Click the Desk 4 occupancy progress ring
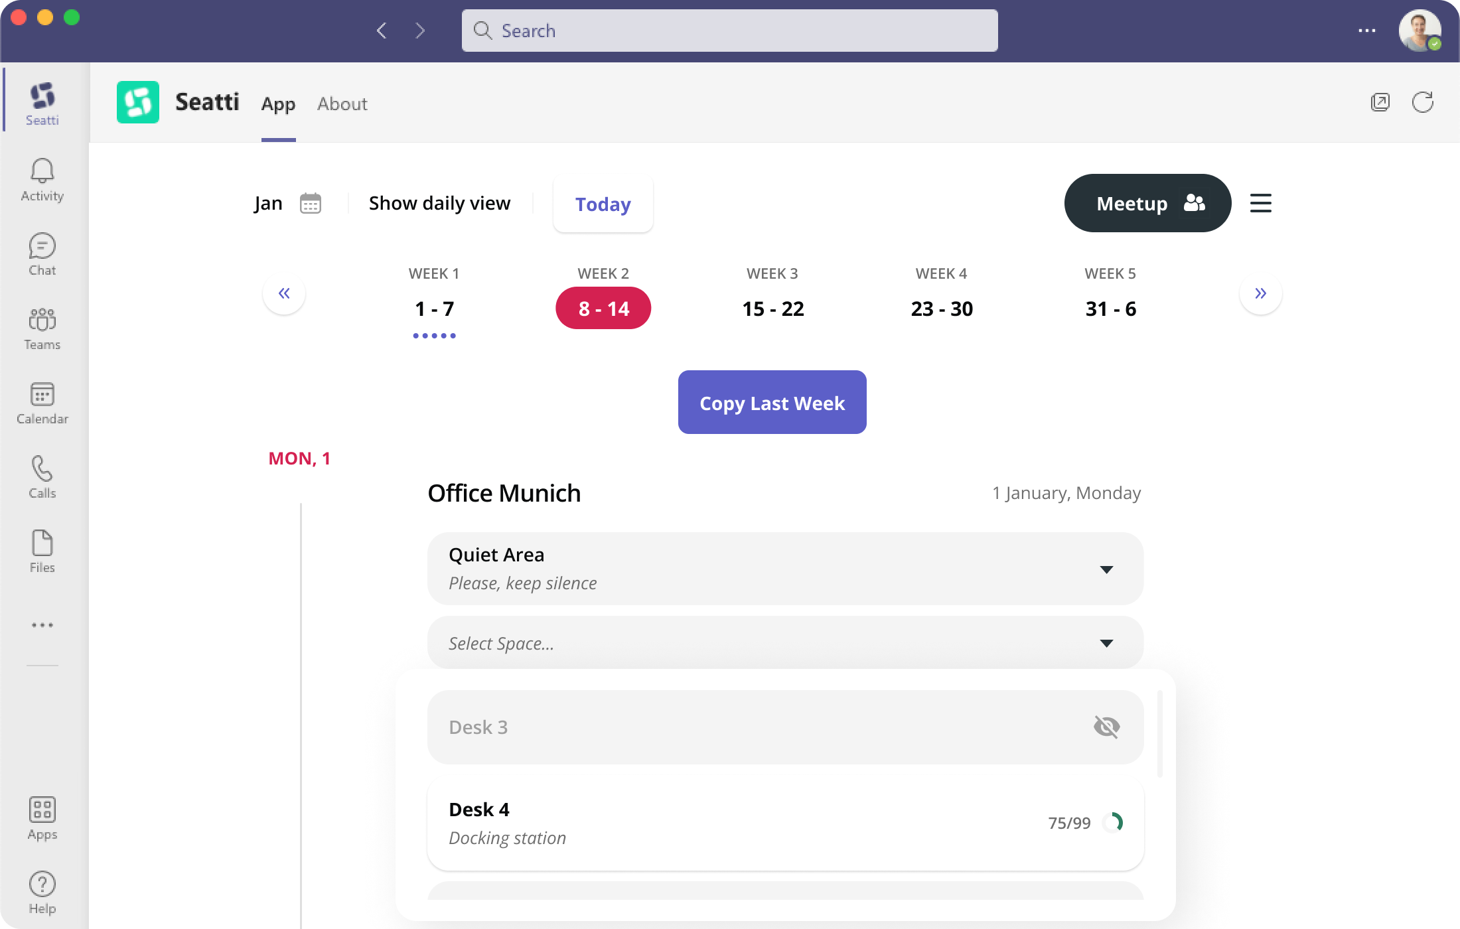 1113,823
